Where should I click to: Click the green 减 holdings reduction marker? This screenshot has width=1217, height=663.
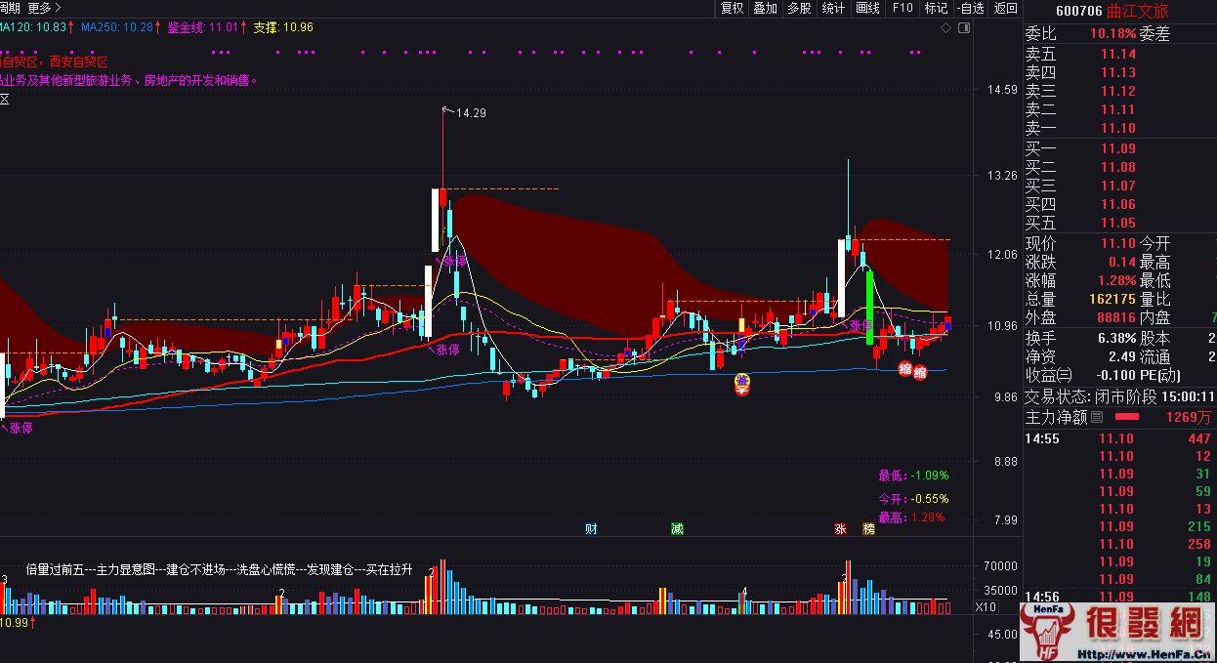point(677,529)
